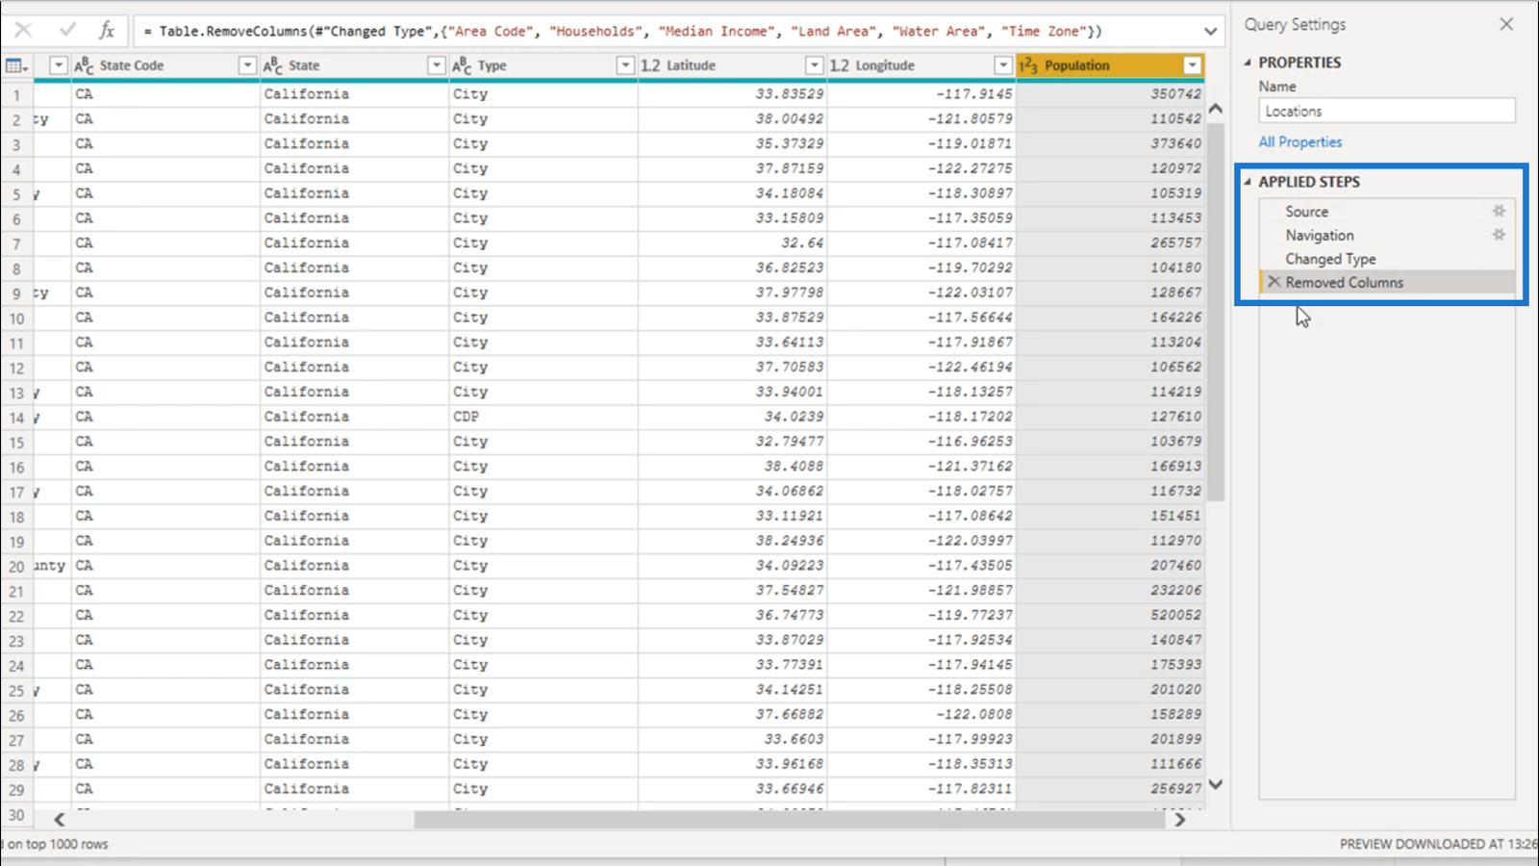The width and height of the screenshot is (1539, 866).
Task: Open Longitude column filter dropdown
Action: pos(1003,65)
